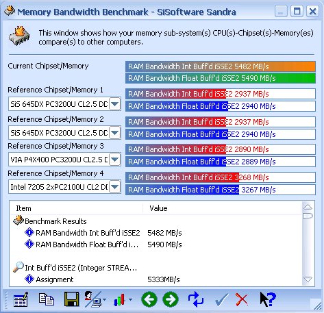
Task: Click the What's This help cursor icon
Action: click(x=268, y=299)
